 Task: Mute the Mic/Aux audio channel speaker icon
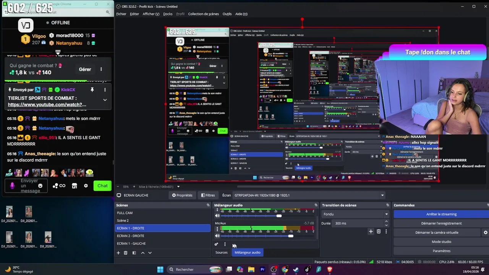[217, 236]
